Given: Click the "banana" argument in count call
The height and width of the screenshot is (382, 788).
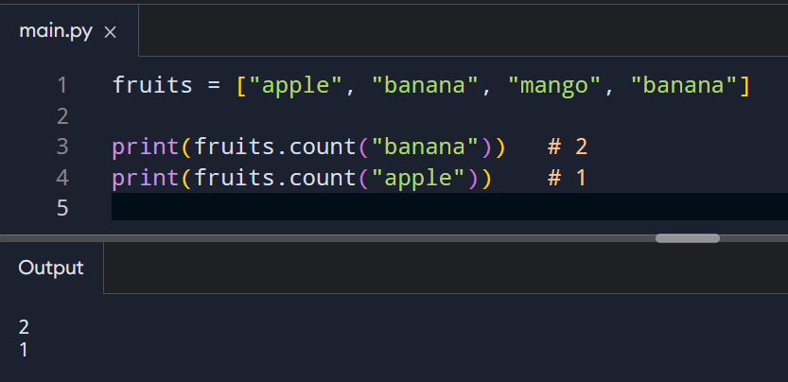Looking at the screenshot, I should (432, 147).
